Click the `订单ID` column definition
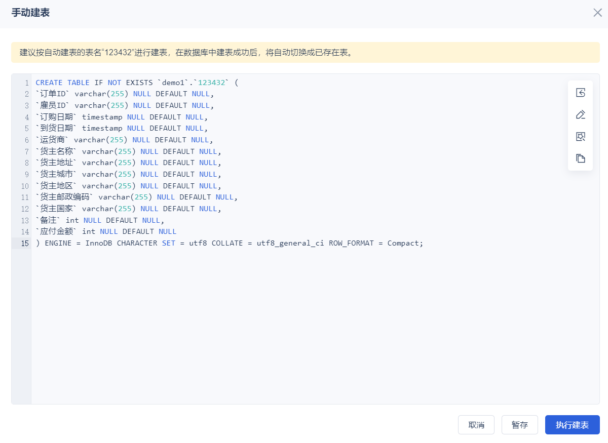 [125, 94]
